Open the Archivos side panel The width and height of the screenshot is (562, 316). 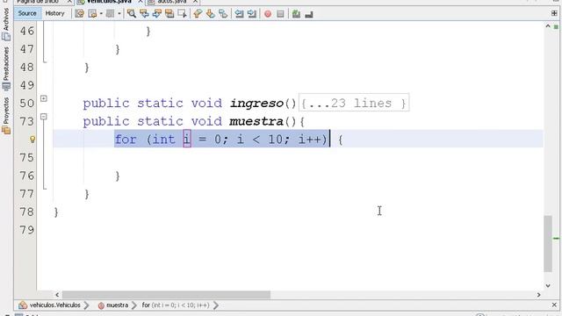tap(6, 24)
